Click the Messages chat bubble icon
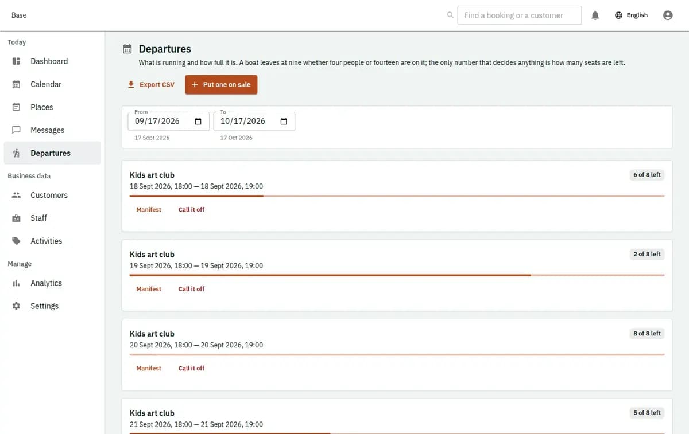This screenshot has width=689, height=434. (x=17, y=130)
